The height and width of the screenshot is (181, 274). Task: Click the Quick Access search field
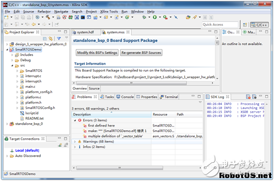click(x=220, y=25)
